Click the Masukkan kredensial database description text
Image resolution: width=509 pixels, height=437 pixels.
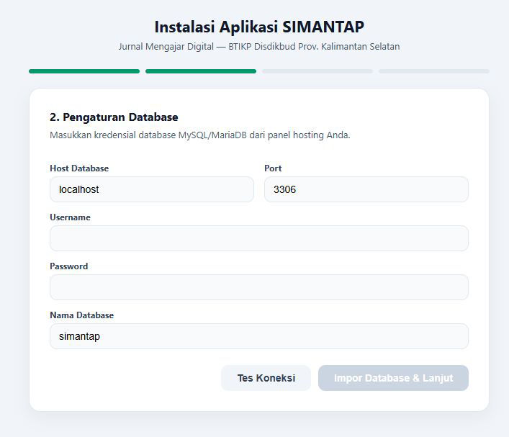[x=200, y=135]
